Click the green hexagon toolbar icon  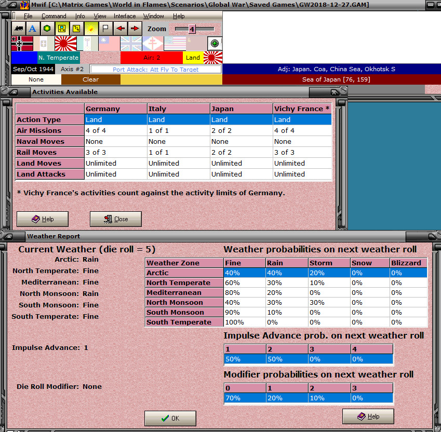(x=47, y=29)
